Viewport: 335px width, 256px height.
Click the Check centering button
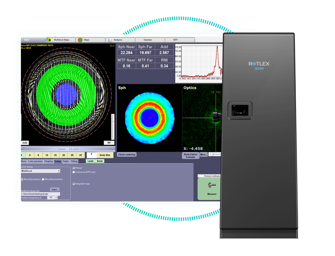pyautogui.click(x=127, y=154)
